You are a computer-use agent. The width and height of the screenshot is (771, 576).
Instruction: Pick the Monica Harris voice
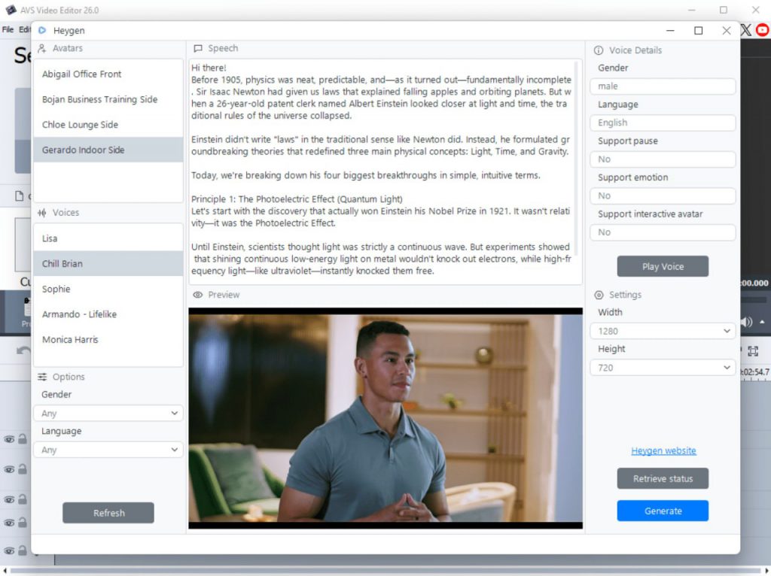[x=108, y=339]
